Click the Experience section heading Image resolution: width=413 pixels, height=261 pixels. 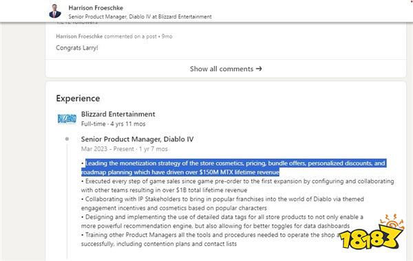(78, 98)
